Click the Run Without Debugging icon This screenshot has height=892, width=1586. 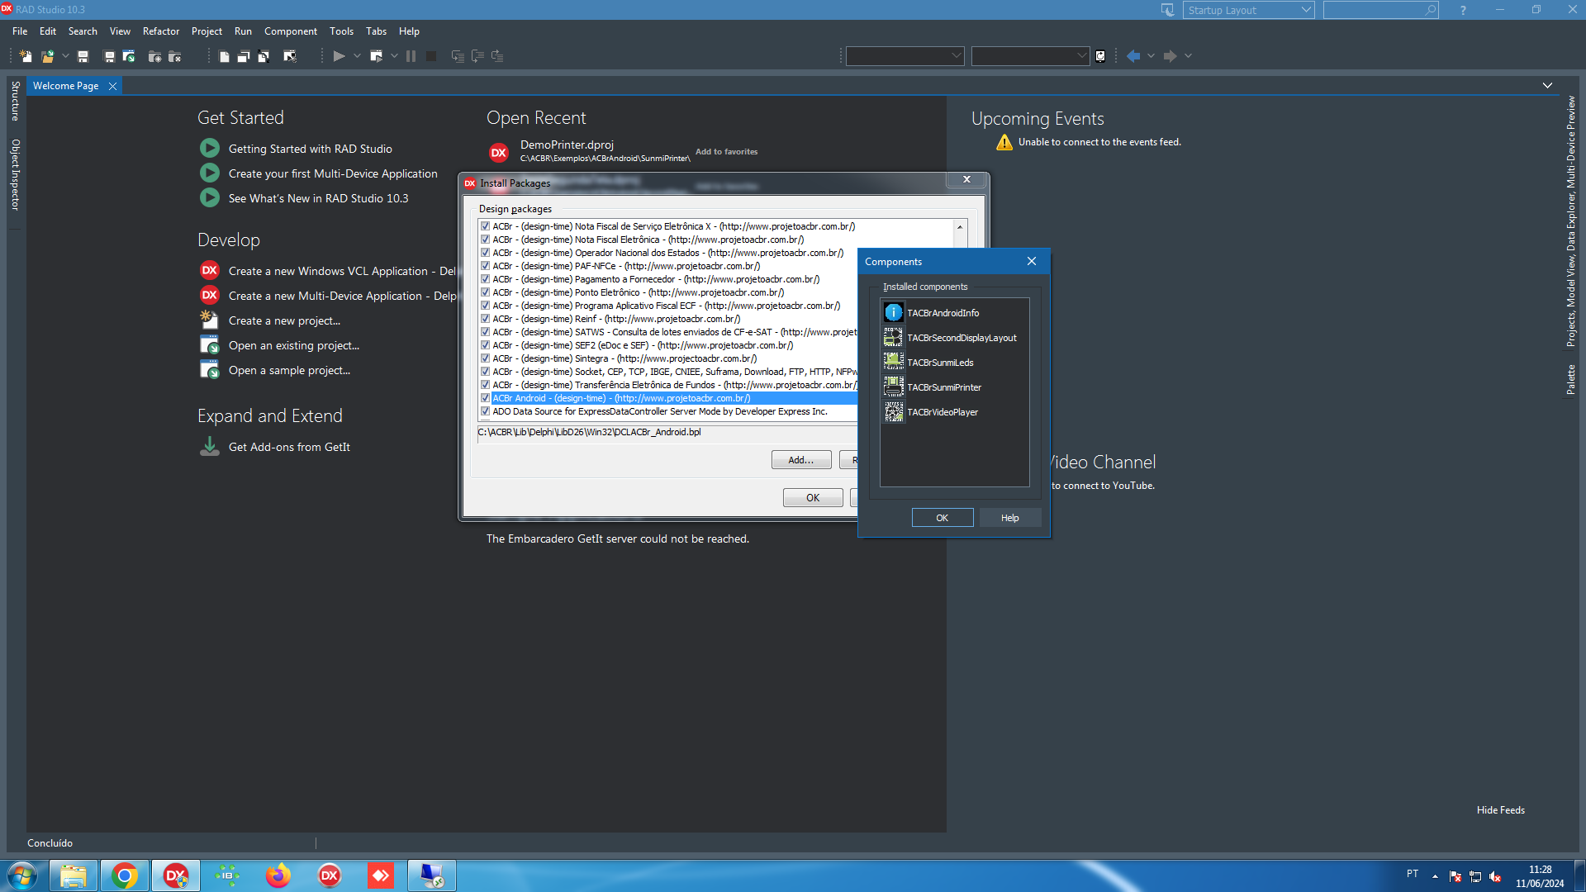coord(377,56)
